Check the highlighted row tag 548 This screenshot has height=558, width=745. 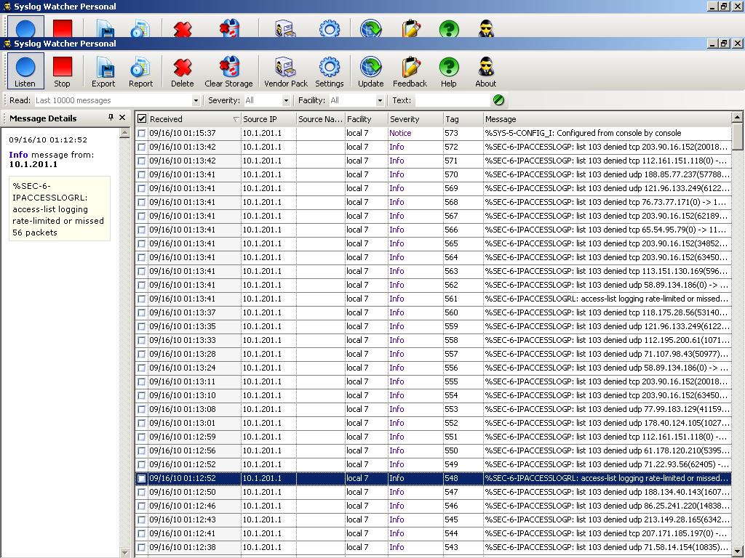click(142, 478)
